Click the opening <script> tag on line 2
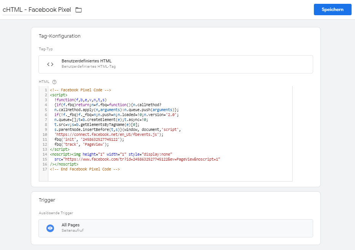 pos(59,95)
